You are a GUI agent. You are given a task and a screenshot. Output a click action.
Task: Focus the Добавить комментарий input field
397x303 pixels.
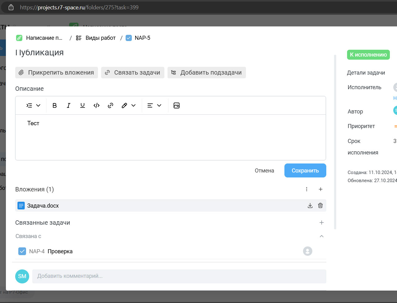(x=179, y=276)
